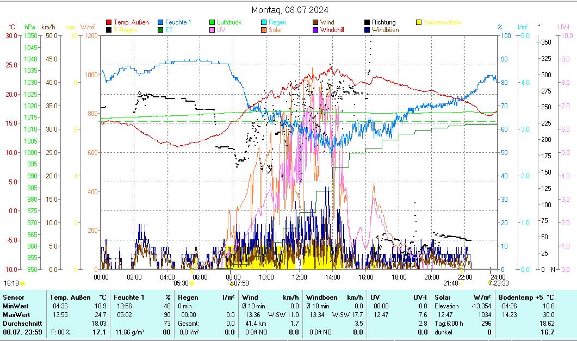Click the chart title Montag, 08.07.2024

290,10
